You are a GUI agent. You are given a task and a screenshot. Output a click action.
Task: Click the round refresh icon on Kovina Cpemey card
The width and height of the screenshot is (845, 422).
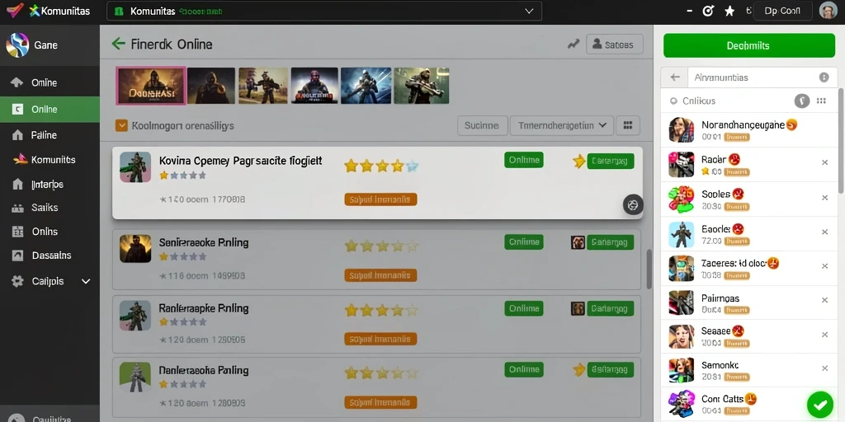tap(633, 204)
